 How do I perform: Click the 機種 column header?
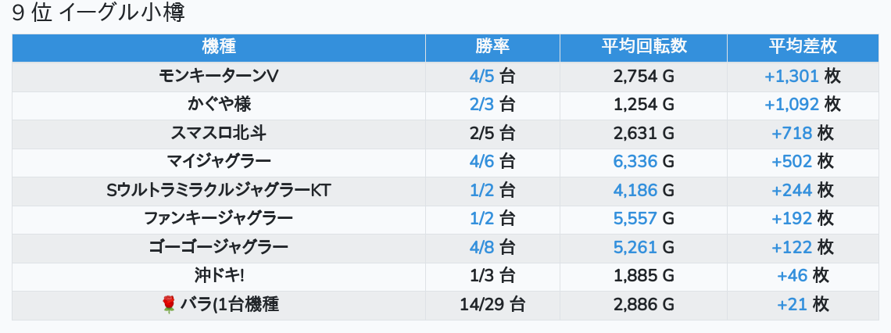coord(219,47)
